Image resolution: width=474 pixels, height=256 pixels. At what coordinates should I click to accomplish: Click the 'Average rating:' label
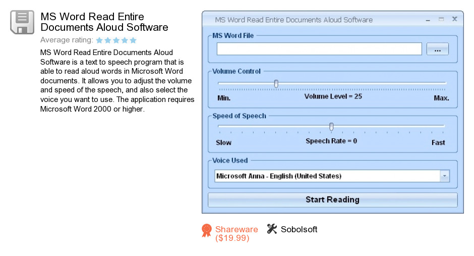coord(67,40)
